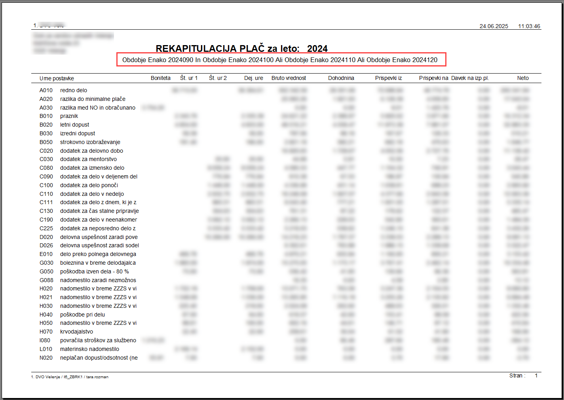The image size is (564, 400).
Task: Select the A010 redno delo row label
Action: tap(63, 90)
